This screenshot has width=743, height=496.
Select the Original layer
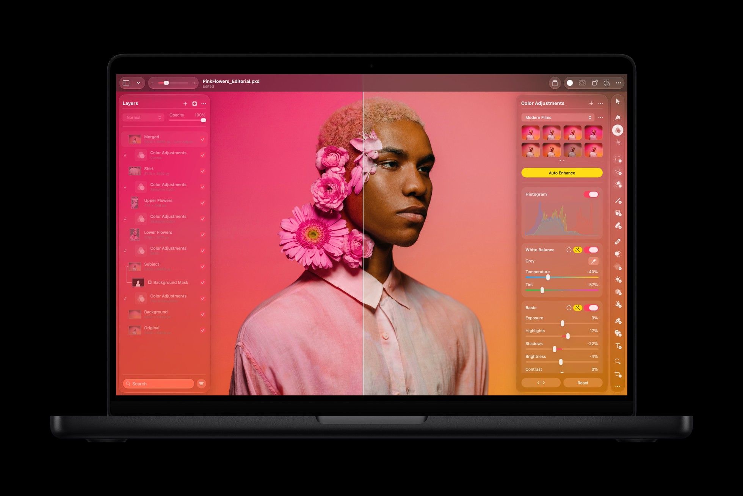coord(164,330)
